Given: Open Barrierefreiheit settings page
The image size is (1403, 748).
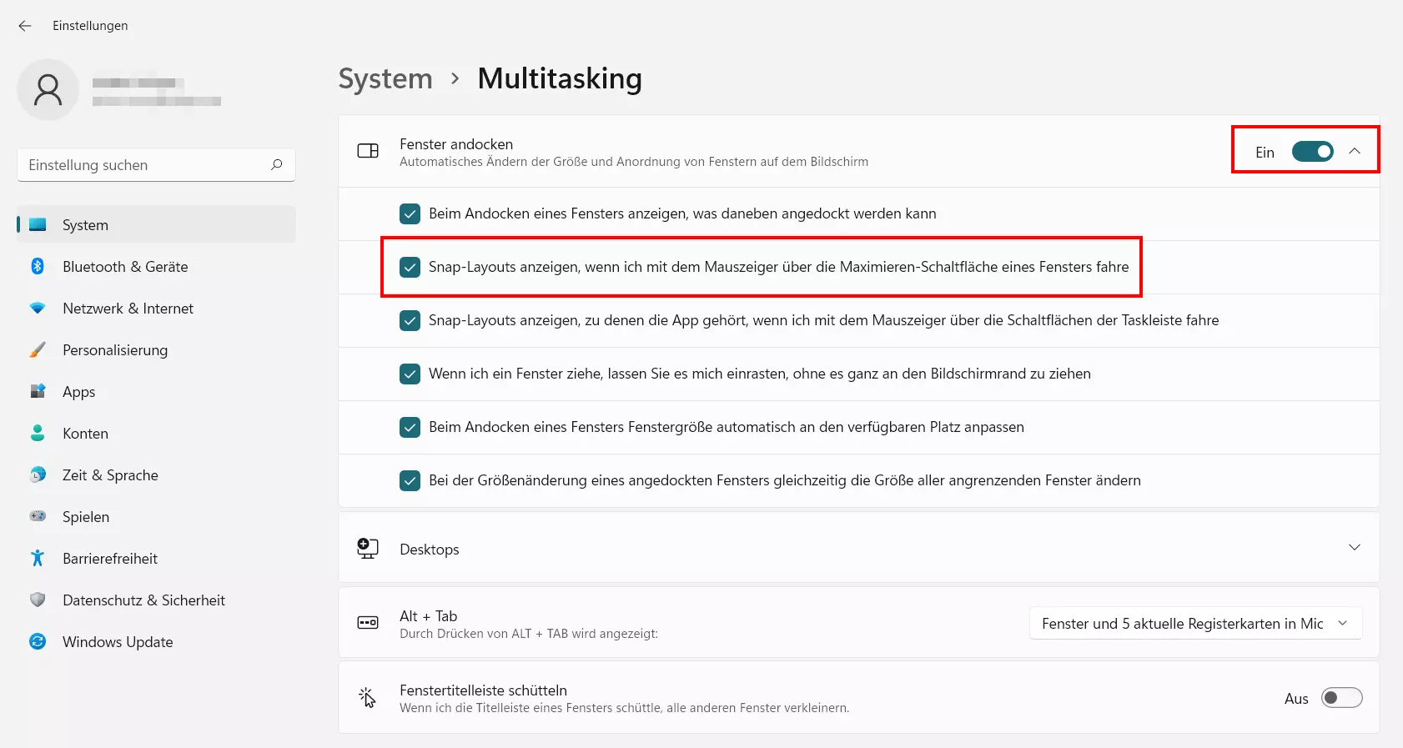Looking at the screenshot, I should tap(110, 559).
